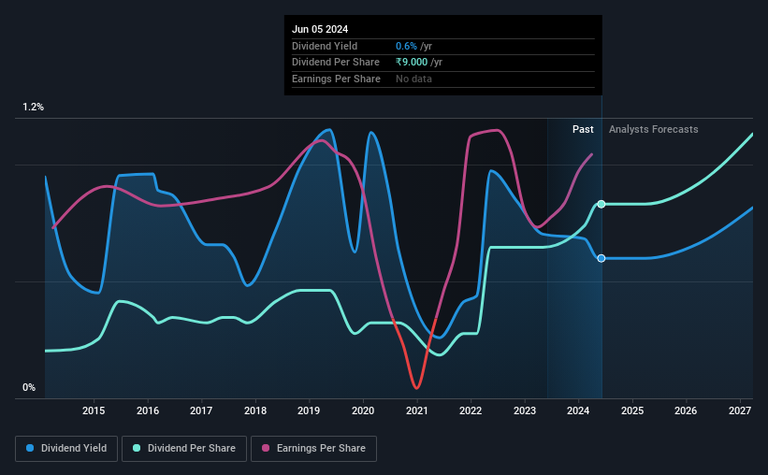The height and width of the screenshot is (475, 768).
Task: Click the 1.2% y-axis label
Action: pos(34,108)
